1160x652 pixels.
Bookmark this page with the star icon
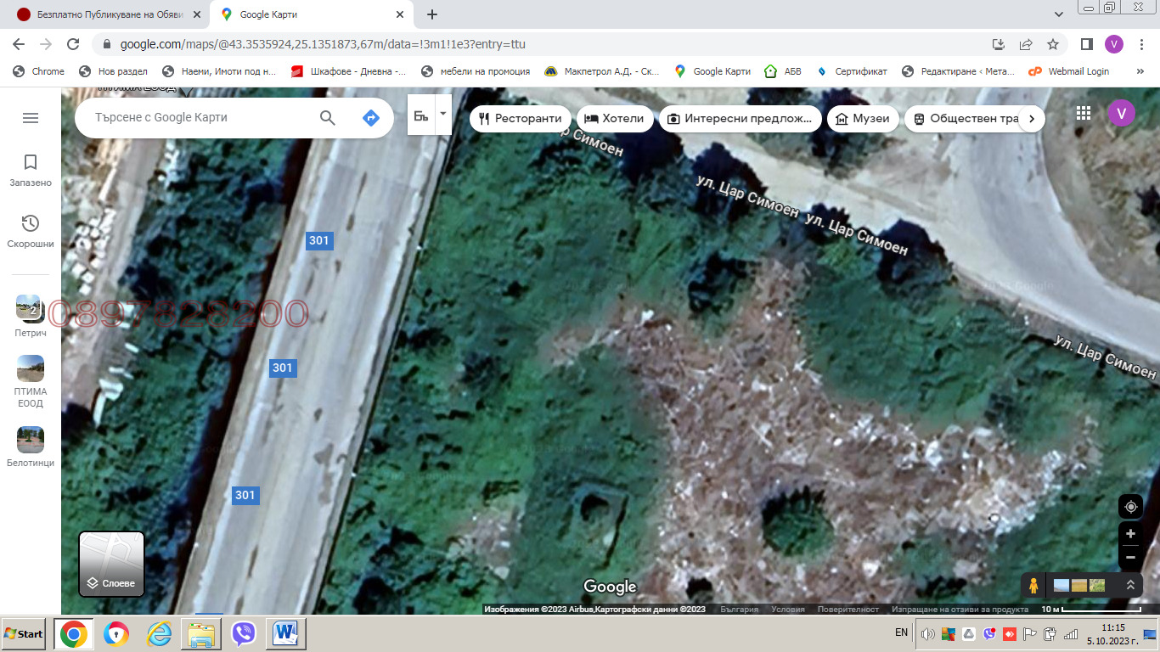pyautogui.click(x=1053, y=44)
